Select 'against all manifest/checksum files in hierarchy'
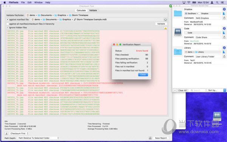 (8, 24)
